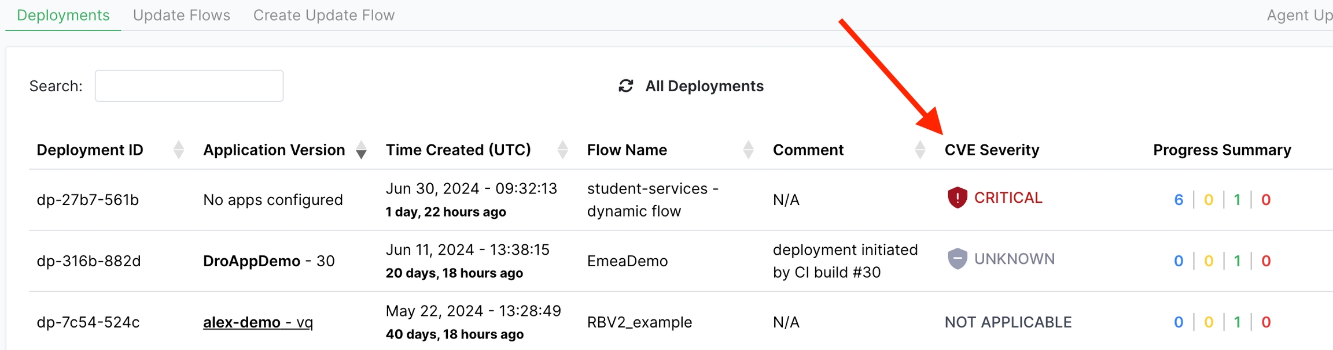Click the blue count 6 in Progress Summary

click(x=1178, y=200)
